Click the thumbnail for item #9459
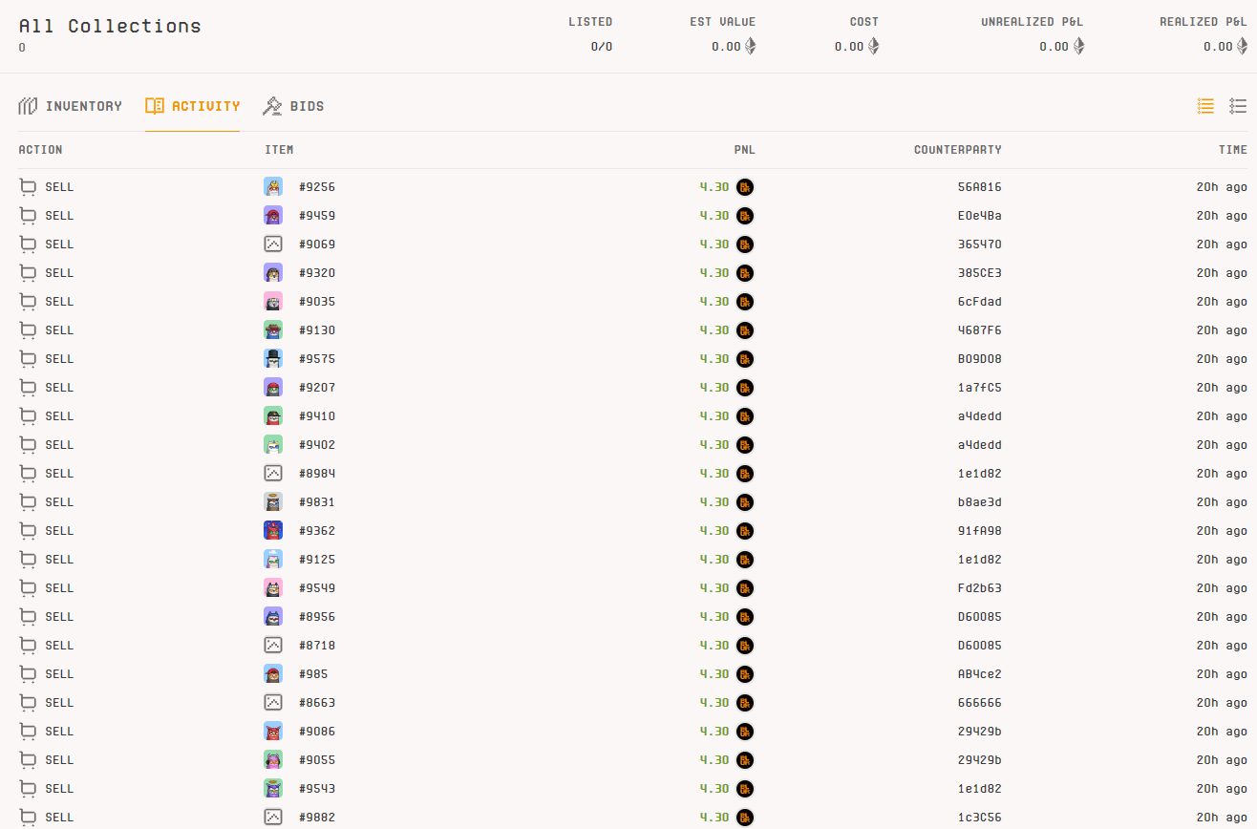1257x829 pixels. click(x=273, y=216)
